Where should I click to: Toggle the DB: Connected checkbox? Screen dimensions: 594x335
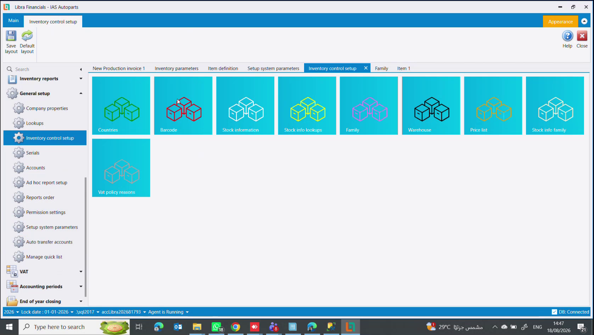tap(554, 312)
